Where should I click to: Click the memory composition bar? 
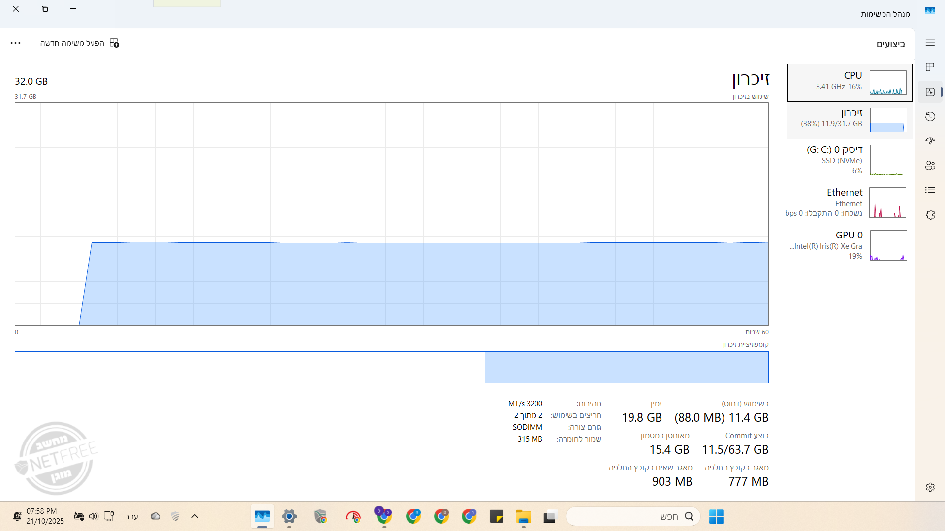tap(391, 367)
